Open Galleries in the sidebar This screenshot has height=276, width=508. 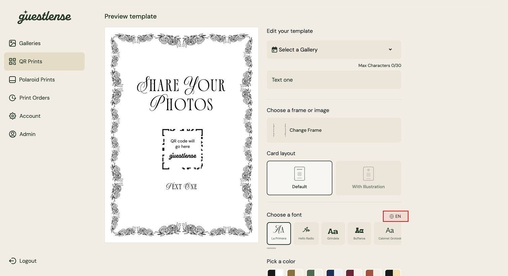pos(44,43)
